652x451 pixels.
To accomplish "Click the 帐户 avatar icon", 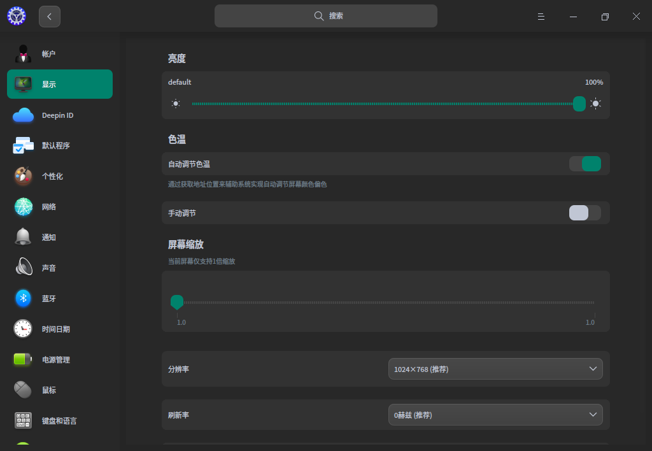I will (24, 54).
